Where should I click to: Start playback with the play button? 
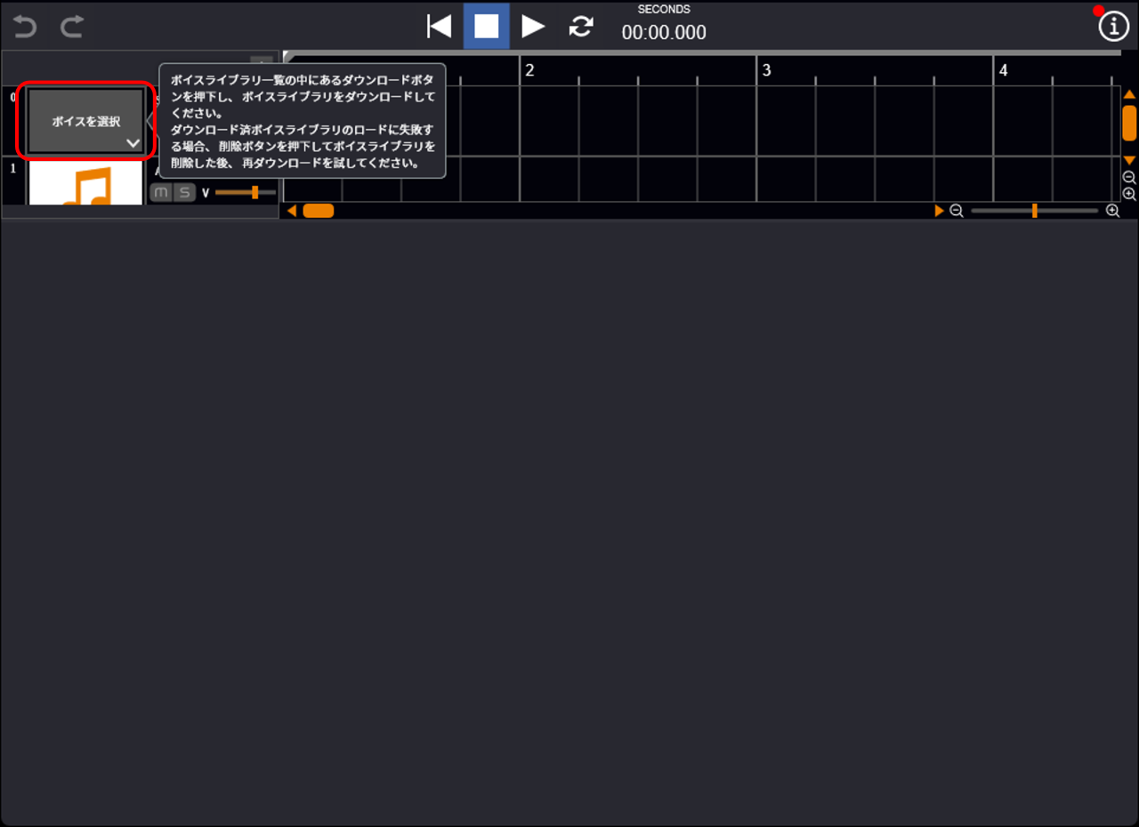coord(533,27)
